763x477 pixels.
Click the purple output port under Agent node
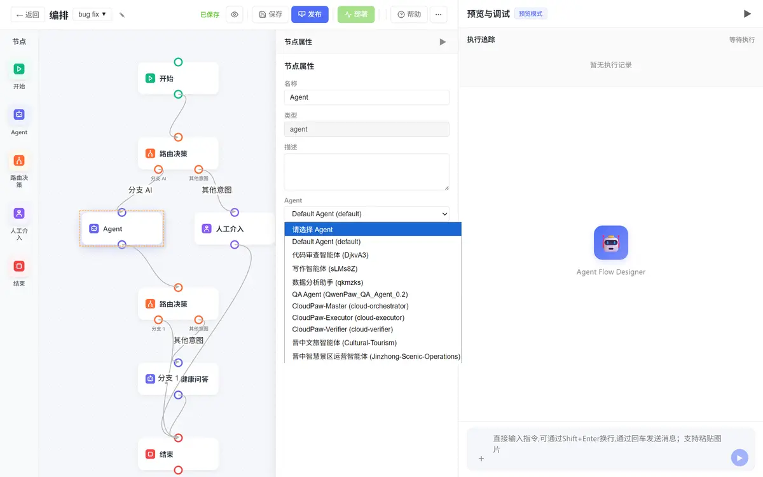122,245
